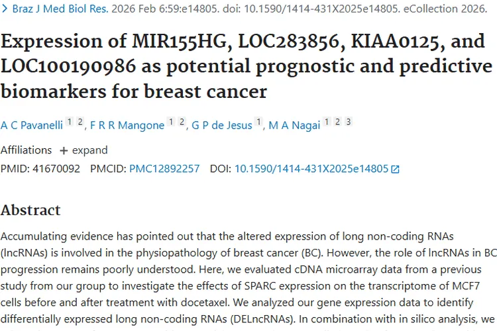Click affiliation superscript 2 after Nagai
The image size is (497, 331).
pos(338,122)
